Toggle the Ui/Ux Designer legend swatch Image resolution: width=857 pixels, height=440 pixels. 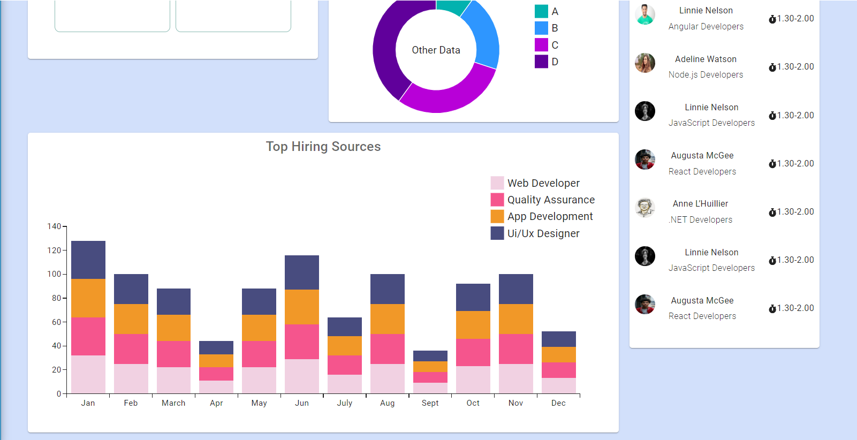(x=497, y=233)
